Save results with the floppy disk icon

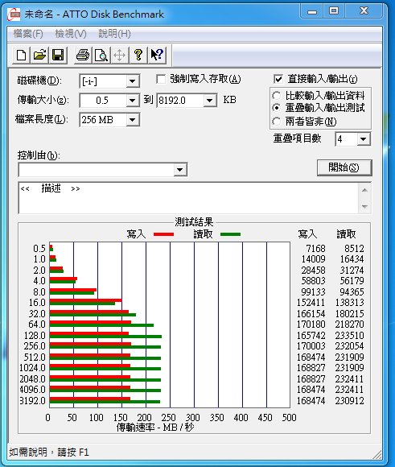58,55
